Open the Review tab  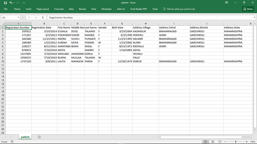82,9
